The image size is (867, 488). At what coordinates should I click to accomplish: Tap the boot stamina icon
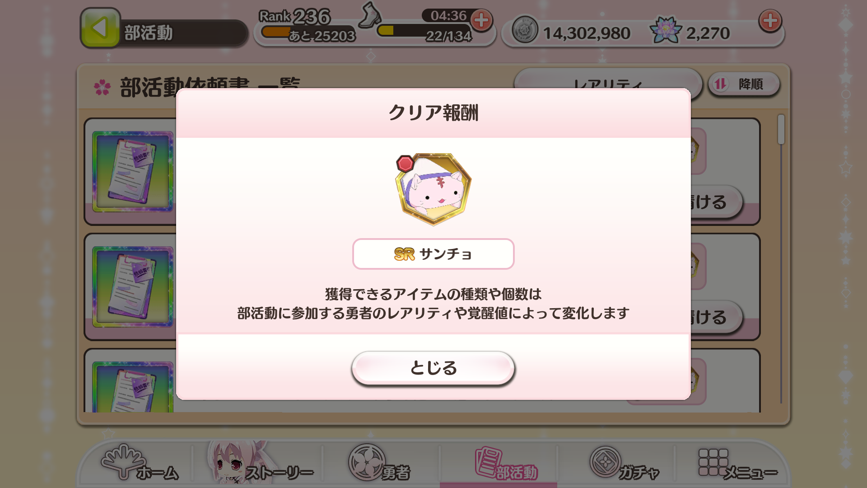coord(369,14)
